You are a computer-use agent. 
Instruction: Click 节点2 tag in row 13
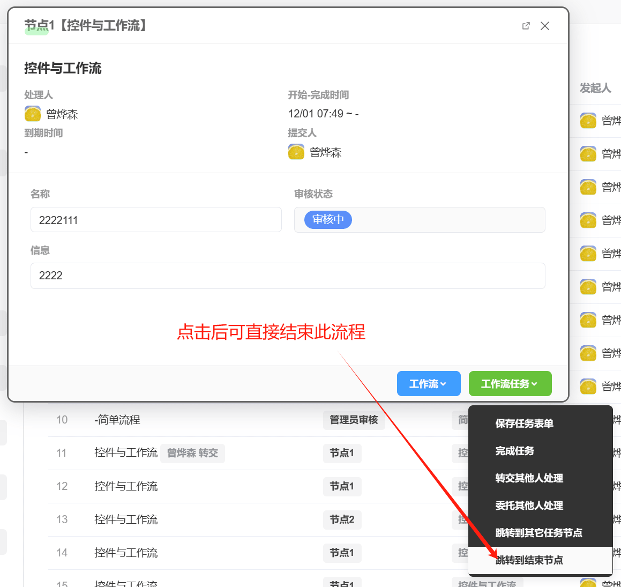point(342,519)
